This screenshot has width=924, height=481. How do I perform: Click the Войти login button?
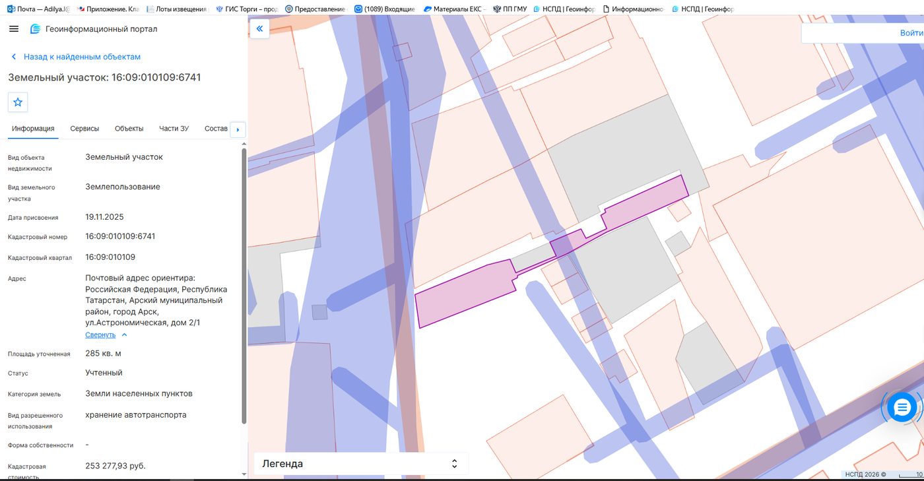click(911, 33)
